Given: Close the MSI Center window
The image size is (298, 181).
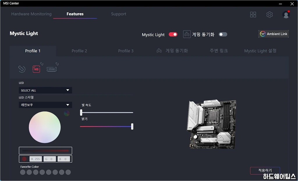Looking at the screenshot, I should tap(292, 3).
